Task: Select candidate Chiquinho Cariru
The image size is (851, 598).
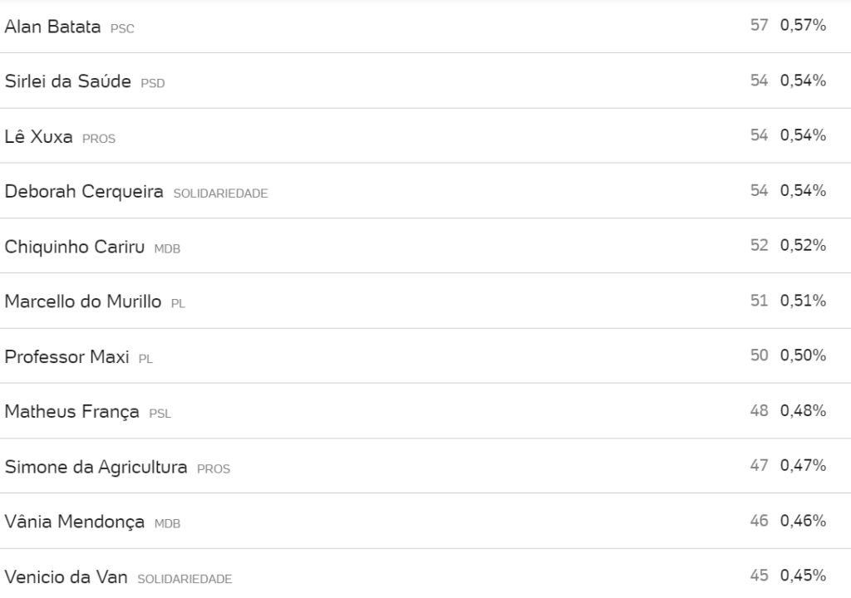Action: coord(74,247)
